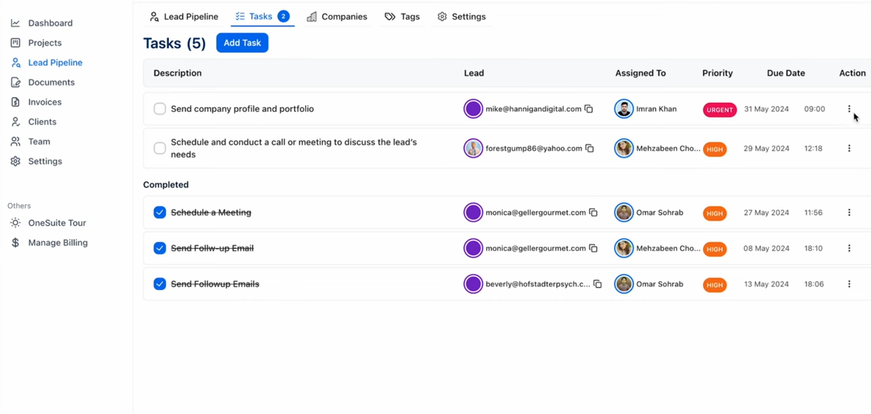Copy mike@hannigandigital.com email address
871x414 pixels.
[589, 109]
